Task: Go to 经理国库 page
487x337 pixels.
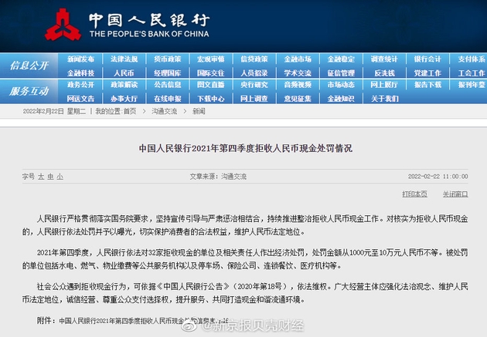Action: 168,73
